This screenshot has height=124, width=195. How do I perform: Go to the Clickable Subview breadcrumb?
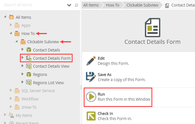point(143,5)
